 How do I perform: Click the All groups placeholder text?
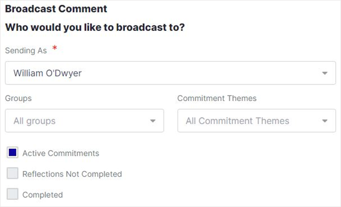(35, 121)
